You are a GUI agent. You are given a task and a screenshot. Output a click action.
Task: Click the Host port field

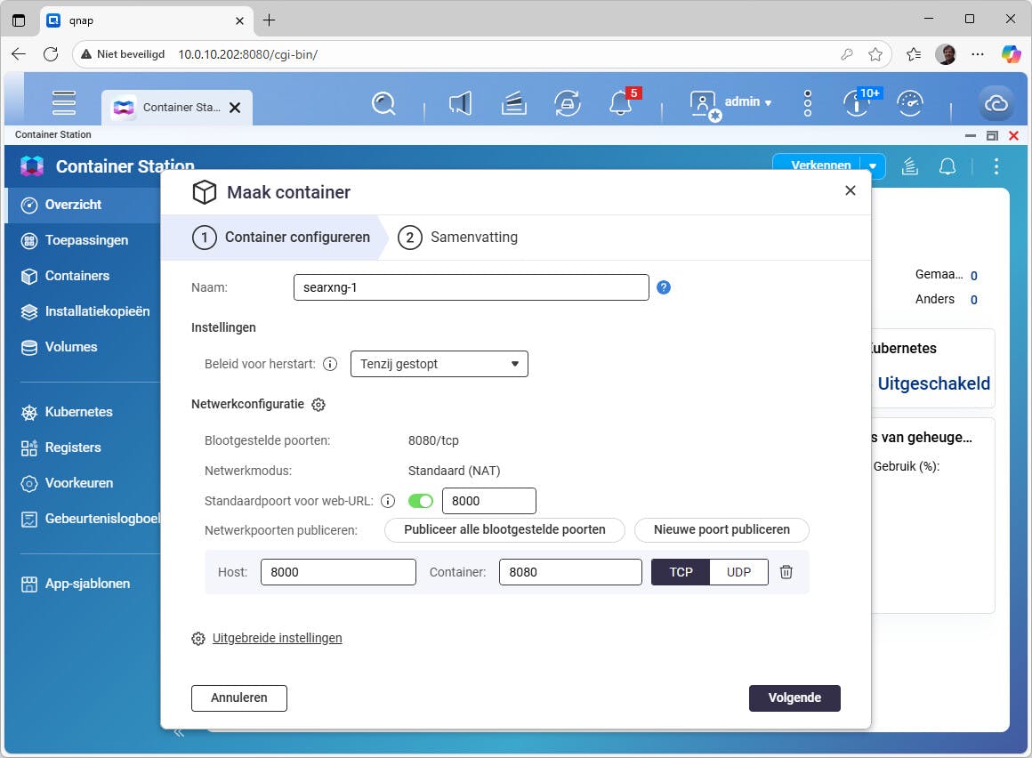pyautogui.click(x=338, y=572)
